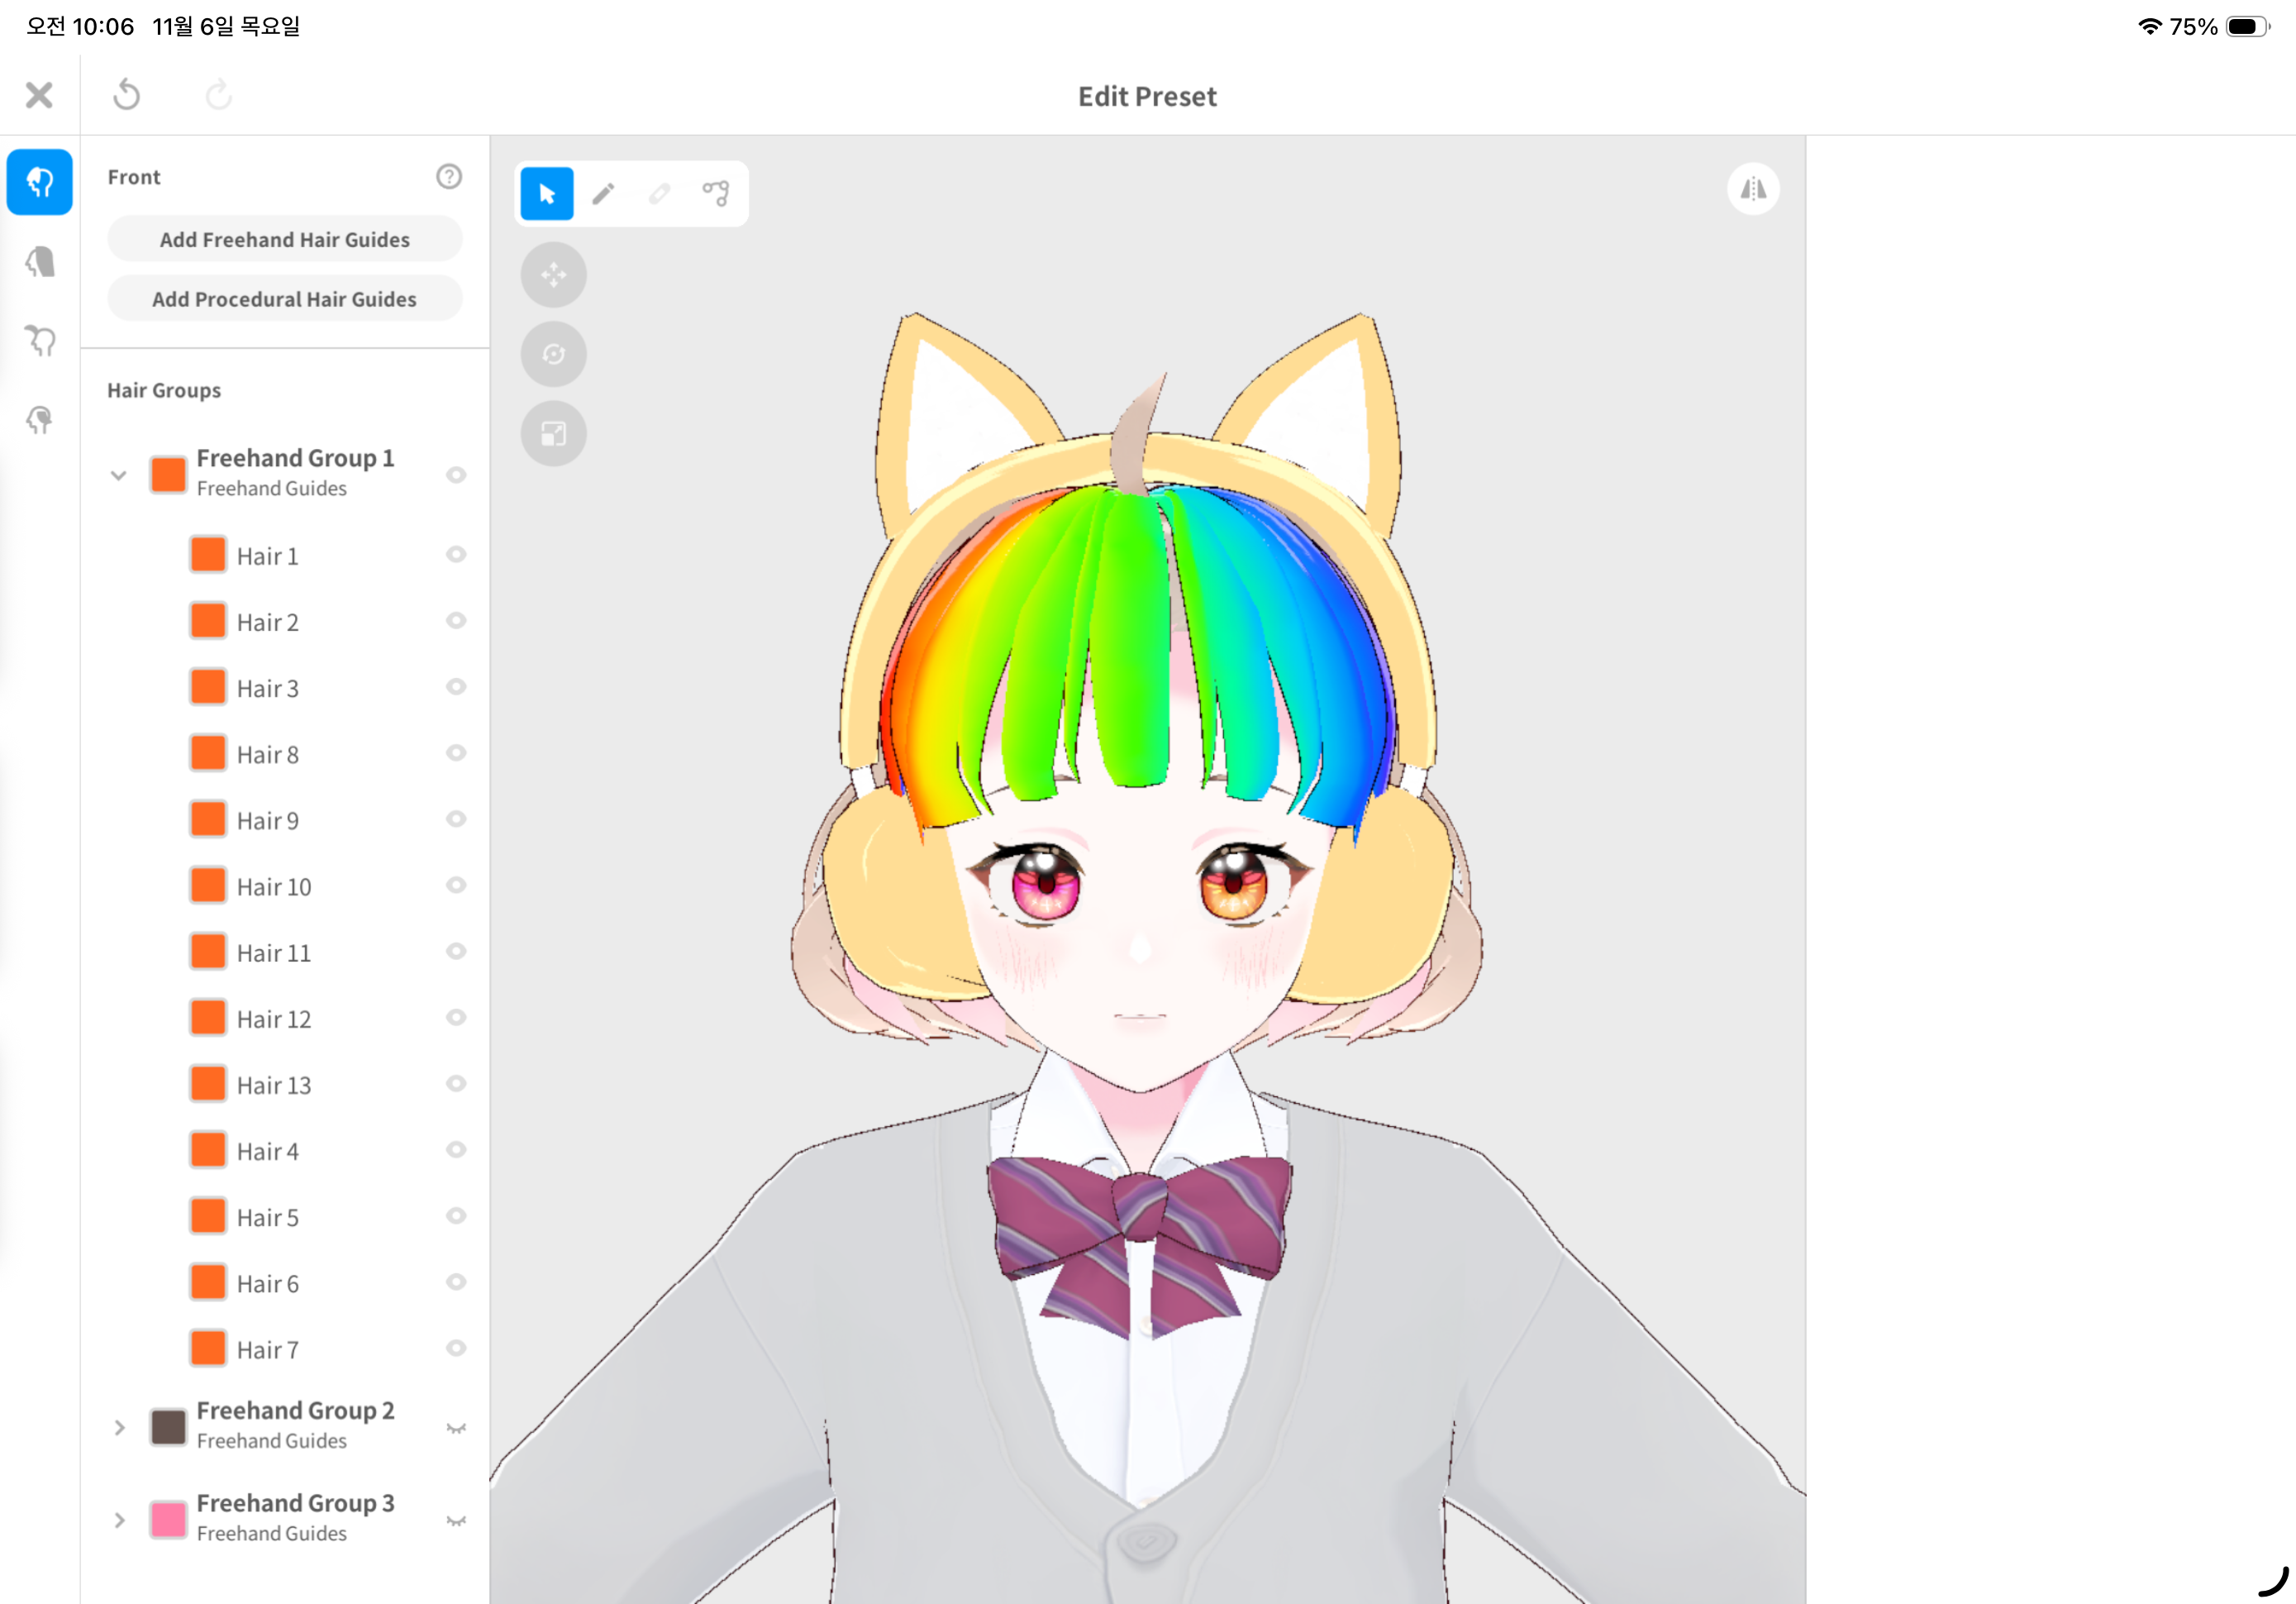Select the Hair 12 item
This screenshot has height=1604, width=2296.
click(274, 1019)
